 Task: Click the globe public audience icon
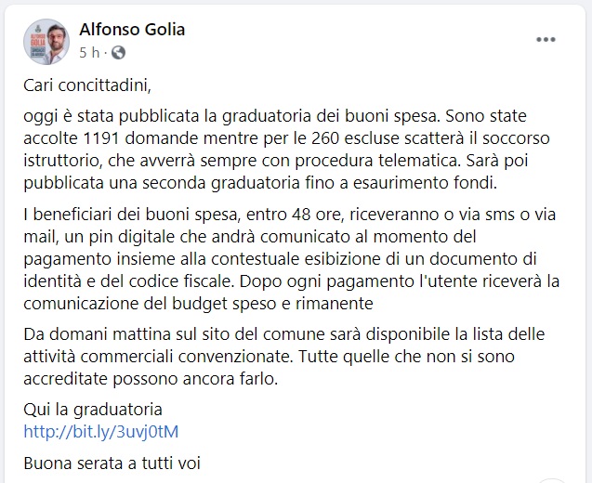tap(118, 52)
